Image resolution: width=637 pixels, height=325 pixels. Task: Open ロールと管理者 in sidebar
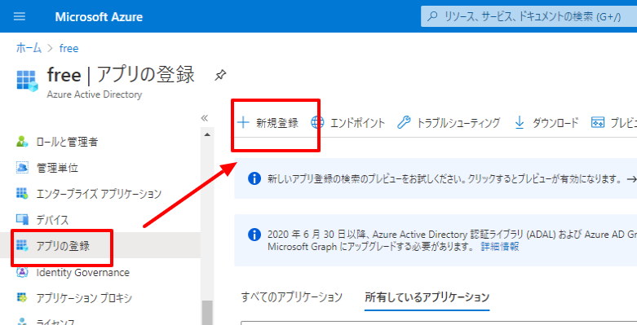(x=67, y=142)
